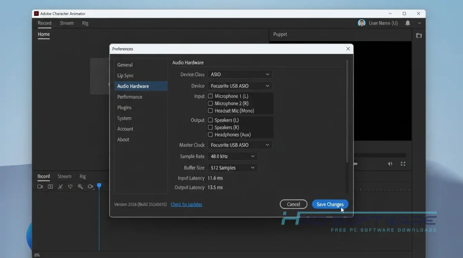Open the Sample Rate 48.0 kHz dropdown
The height and width of the screenshot is (258, 463).
tap(232, 156)
